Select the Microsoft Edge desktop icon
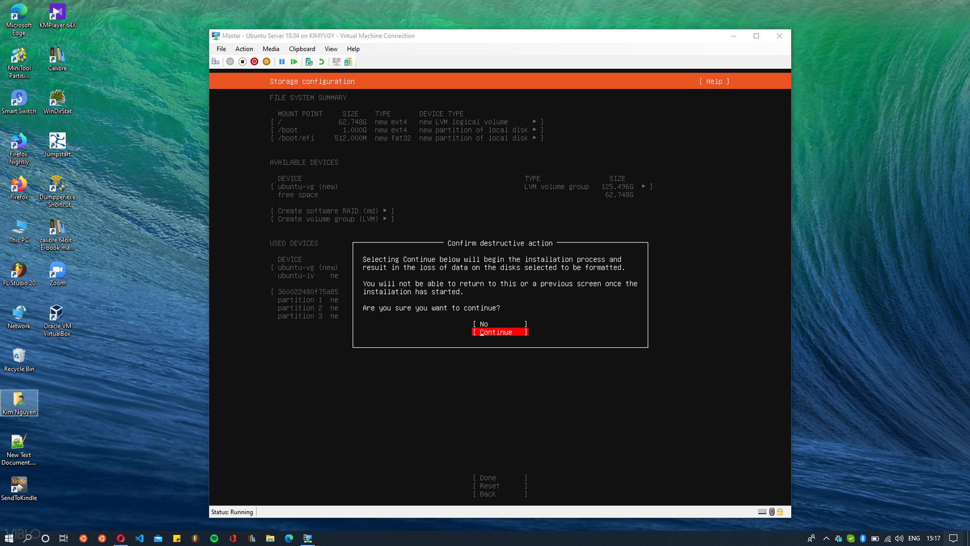This screenshot has height=546, width=970. [x=19, y=20]
